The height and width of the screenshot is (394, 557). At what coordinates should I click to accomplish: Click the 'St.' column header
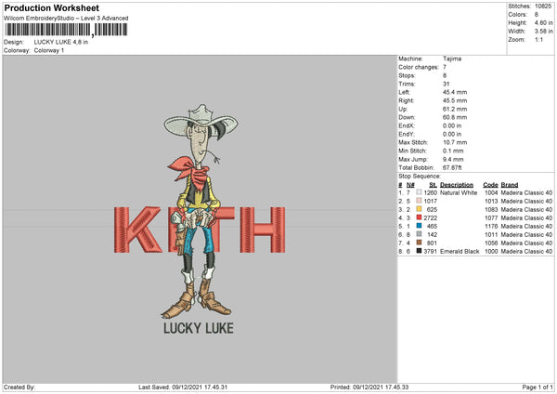coord(433,185)
